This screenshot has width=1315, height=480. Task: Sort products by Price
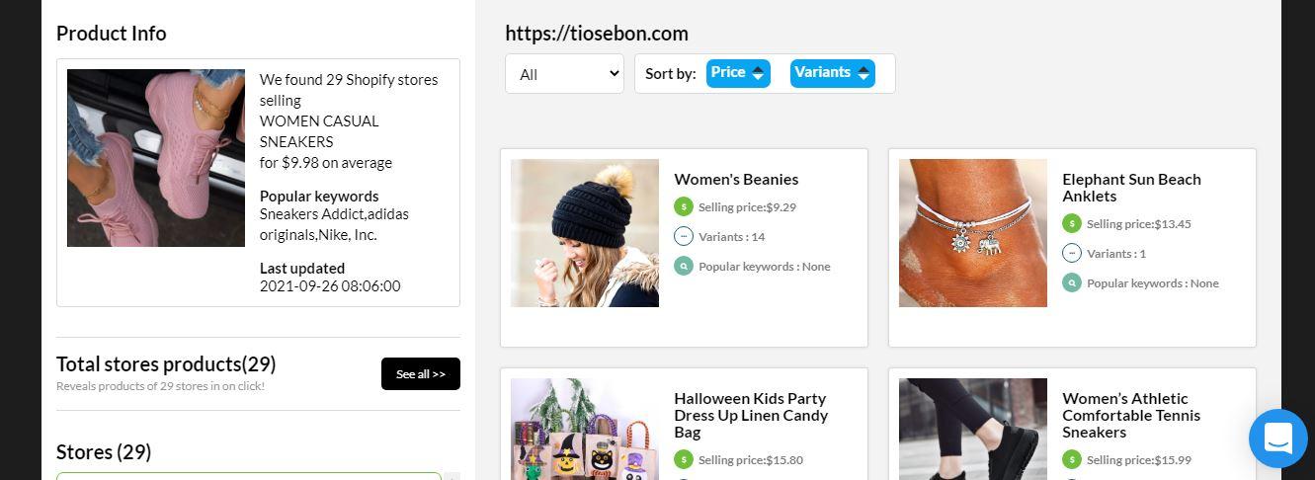click(x=738, y=73)
